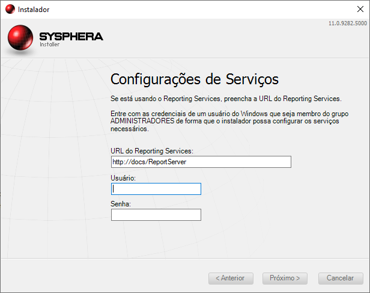Click into the Usuário input field
Viewport: 370px width, 293px height.
(156, 189)
